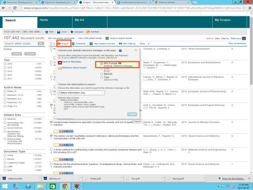Expand the More options dropdown

[145, 44]
